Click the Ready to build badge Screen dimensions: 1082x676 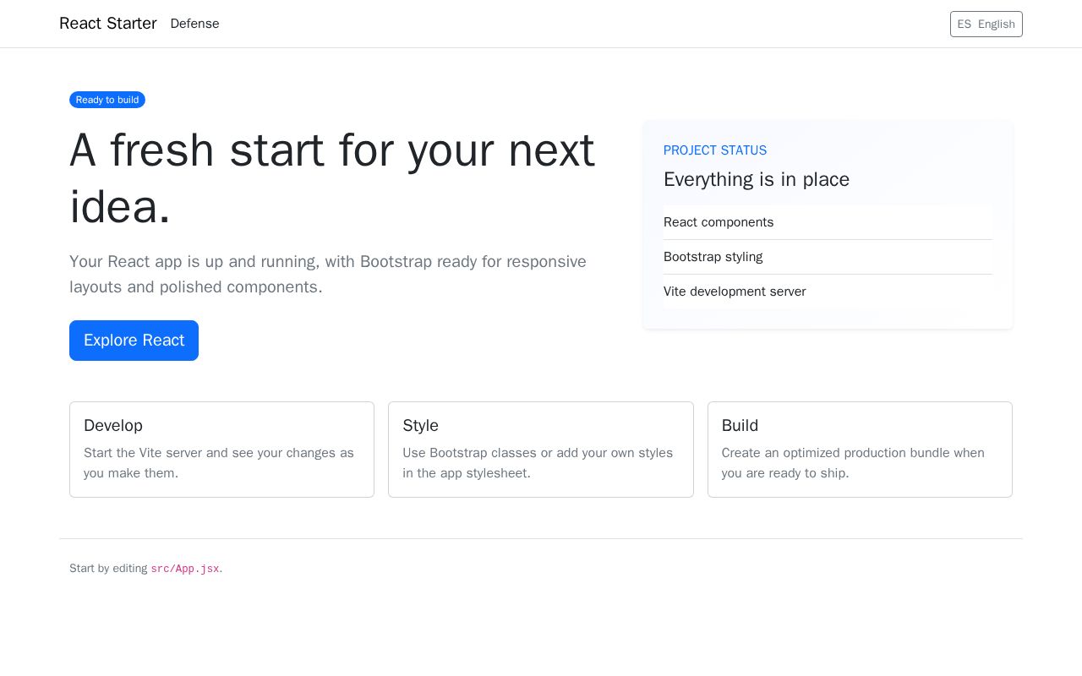[x=107, y=100]
